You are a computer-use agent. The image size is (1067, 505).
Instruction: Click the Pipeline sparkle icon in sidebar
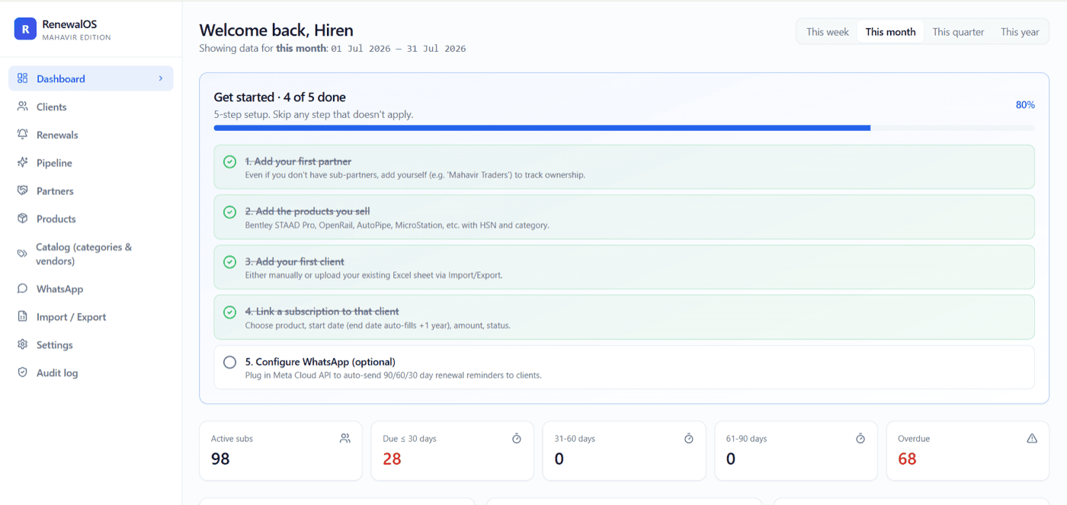pos(22,162)
